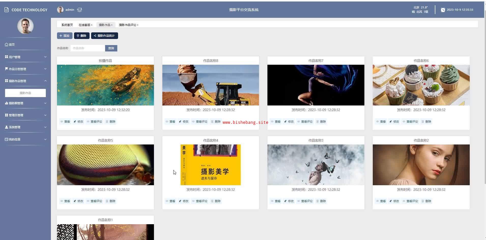This screenshot has height=240, width=486.
Task: Click the 作品名称1 card title
Action: pos(105,220)
